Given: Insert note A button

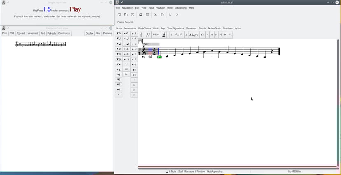Looking at the screenshot, I should point(134,34).
